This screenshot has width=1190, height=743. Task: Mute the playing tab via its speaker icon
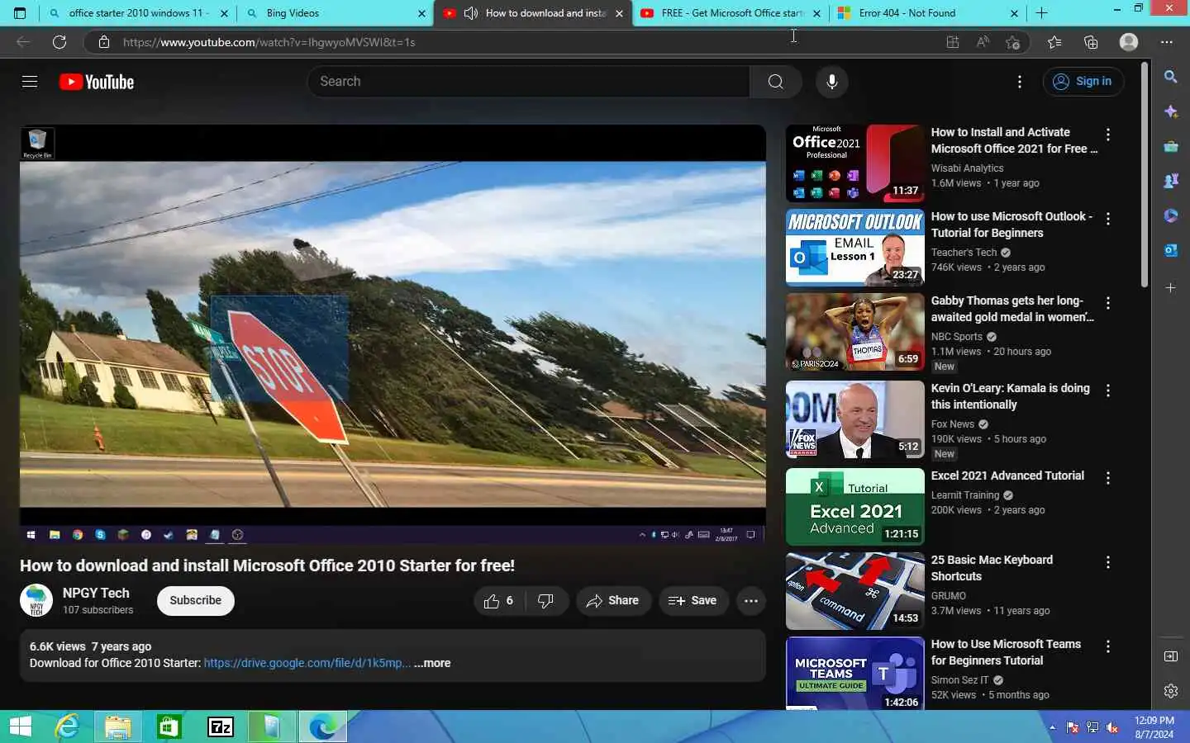pyautogui.click(x=471, y=13)
